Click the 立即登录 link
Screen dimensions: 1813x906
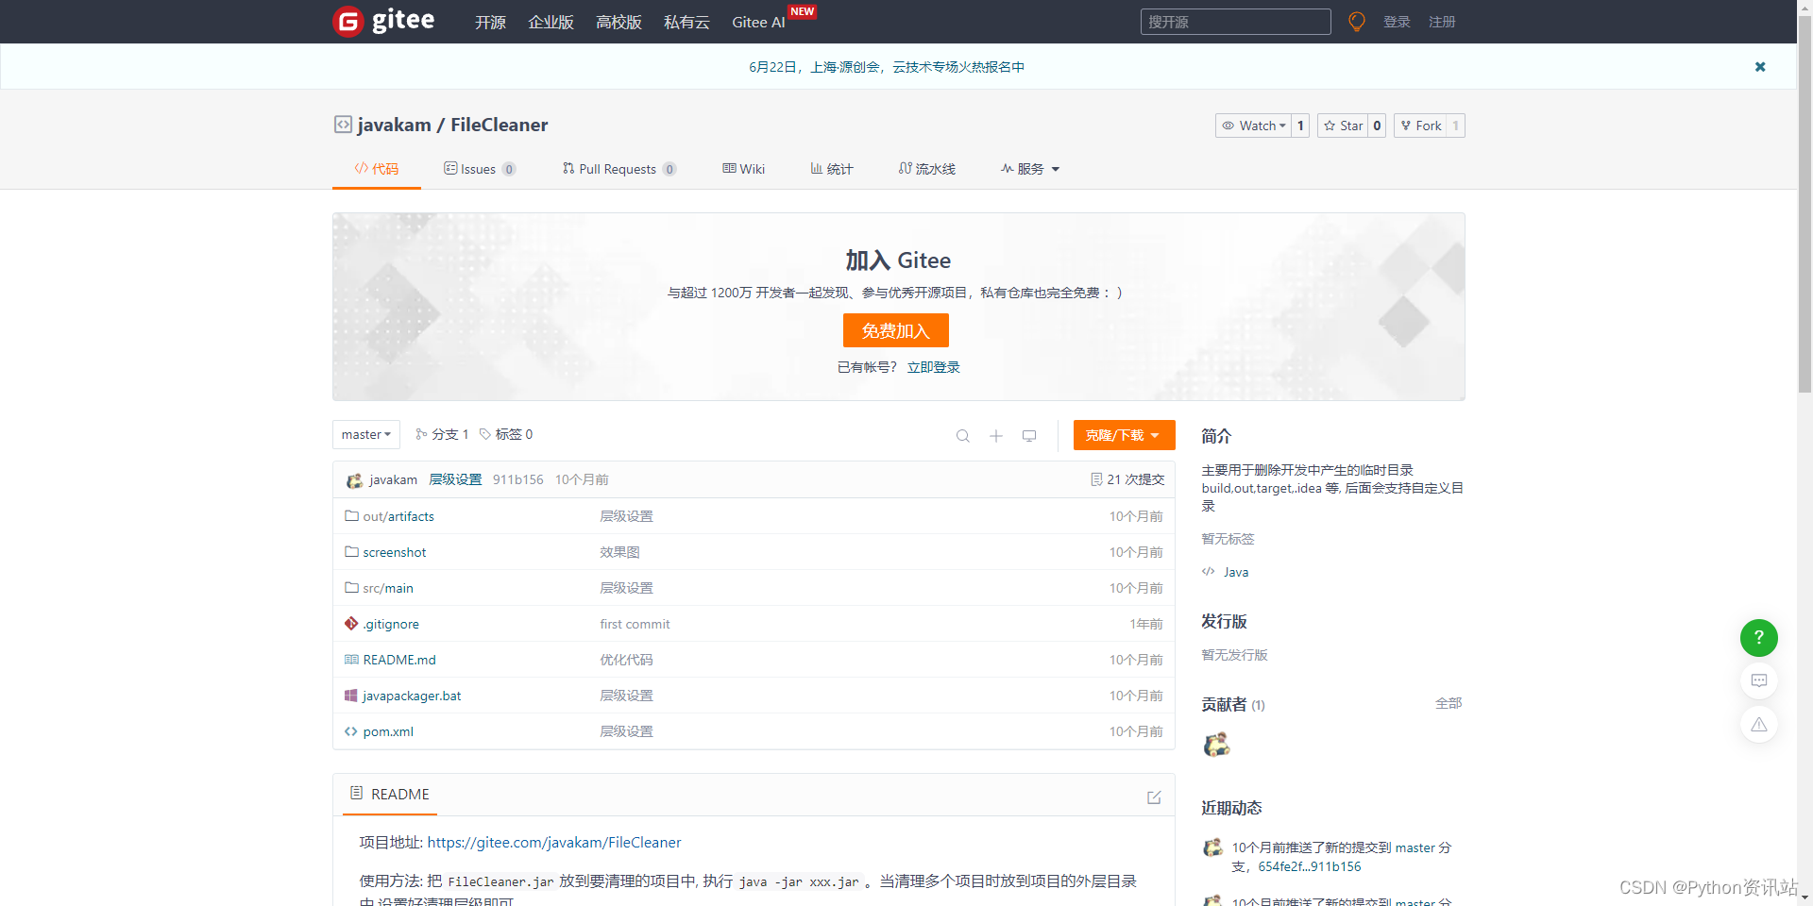click(x=934, y=367)
